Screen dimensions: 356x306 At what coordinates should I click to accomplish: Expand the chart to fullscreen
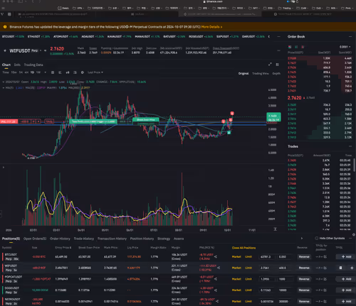(x=270, y=65)
